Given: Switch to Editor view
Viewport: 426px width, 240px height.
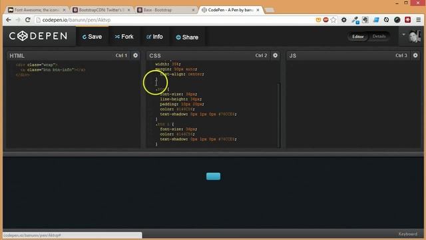Looking at the screenshot, I should 358,37.
